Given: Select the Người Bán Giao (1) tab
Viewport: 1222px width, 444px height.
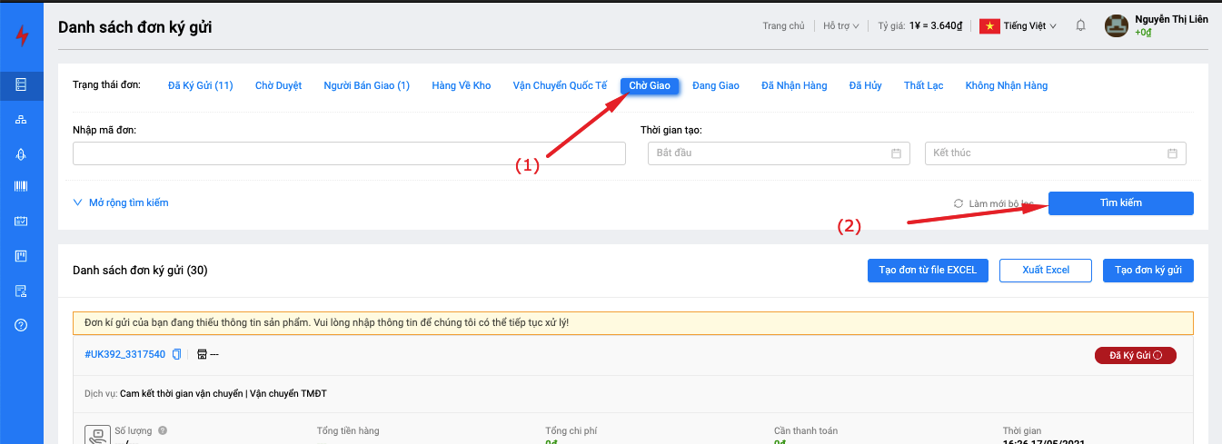Looking at the screenshot, I should coord(367,85).
